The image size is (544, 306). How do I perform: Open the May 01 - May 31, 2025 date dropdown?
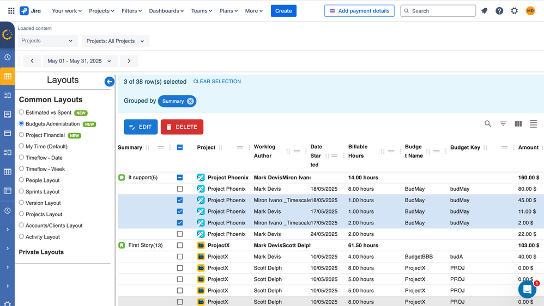[x=79, y=61]
